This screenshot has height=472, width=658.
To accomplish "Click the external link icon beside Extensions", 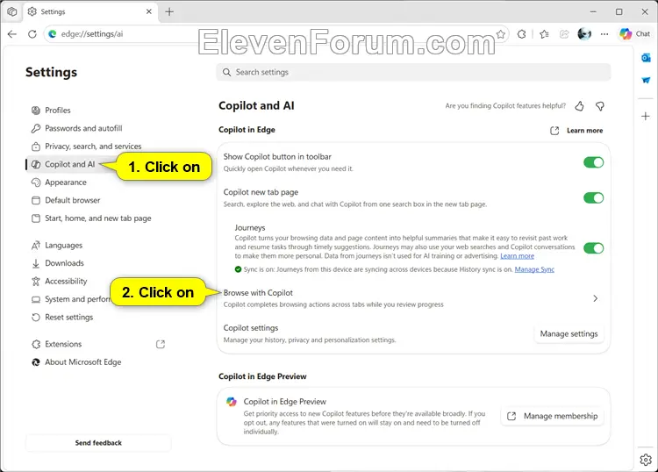I will coord(161,345).
